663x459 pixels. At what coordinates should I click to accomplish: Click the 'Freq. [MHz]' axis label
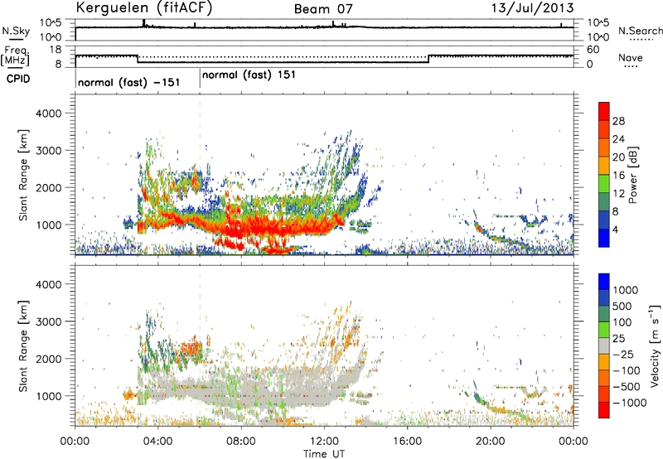pos(15,56)
